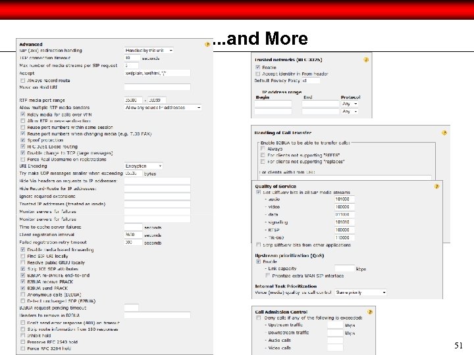Toggle Disable media based forwarding
The height and width of the screenshot is (355, 474).
point(22,250)
